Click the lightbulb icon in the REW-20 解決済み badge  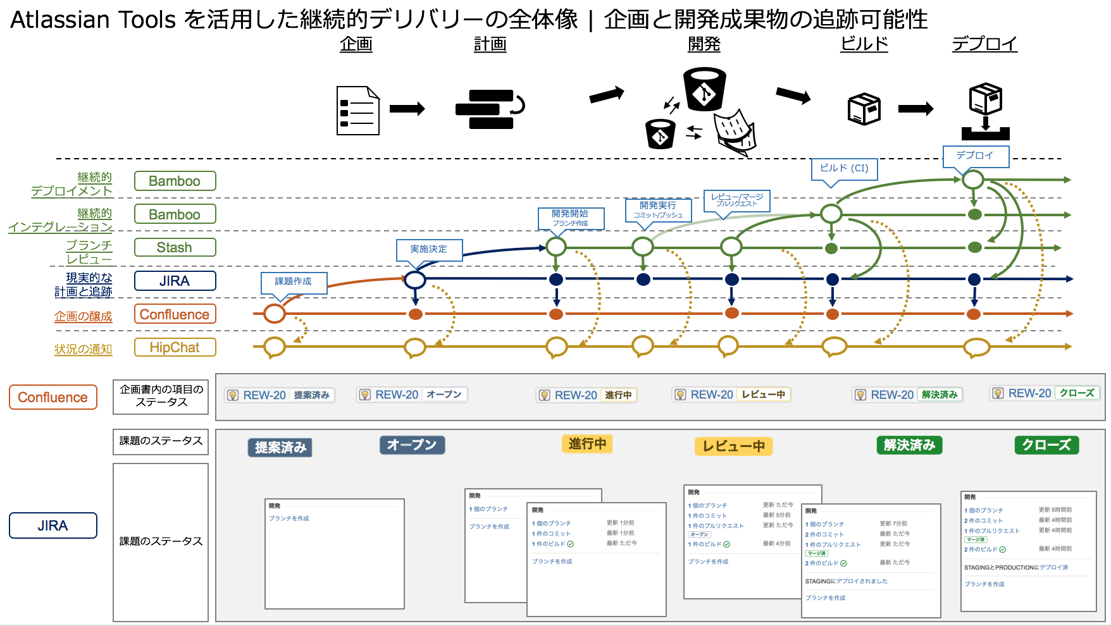[860, 395]
